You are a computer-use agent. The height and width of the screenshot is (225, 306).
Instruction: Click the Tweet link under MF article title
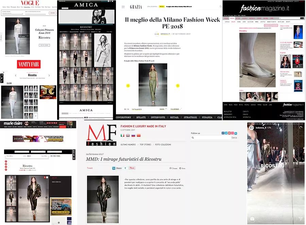[x=90, y=168]
